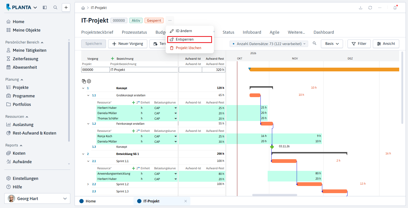This screenshot has width=408, height=208.
Task: Click the green milestone diamond dated 03.11.26
Action: click(272, 147)
